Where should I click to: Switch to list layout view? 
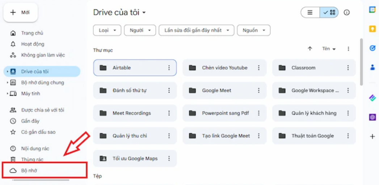click(x=310, y=12)
